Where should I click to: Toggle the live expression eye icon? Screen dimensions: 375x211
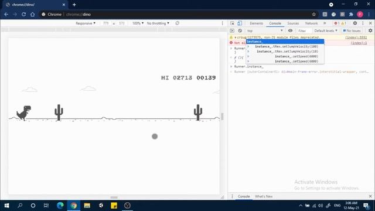click(x=290, y=30)
